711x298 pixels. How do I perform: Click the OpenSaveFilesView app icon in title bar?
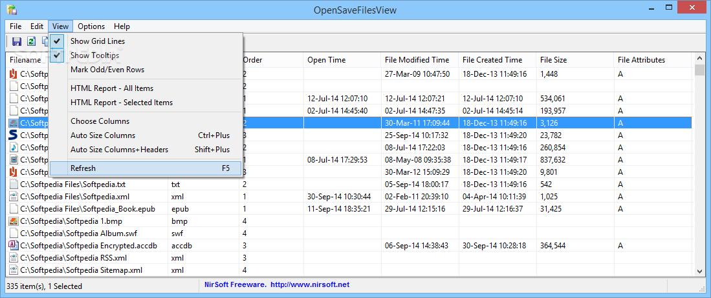click(12, 9)
